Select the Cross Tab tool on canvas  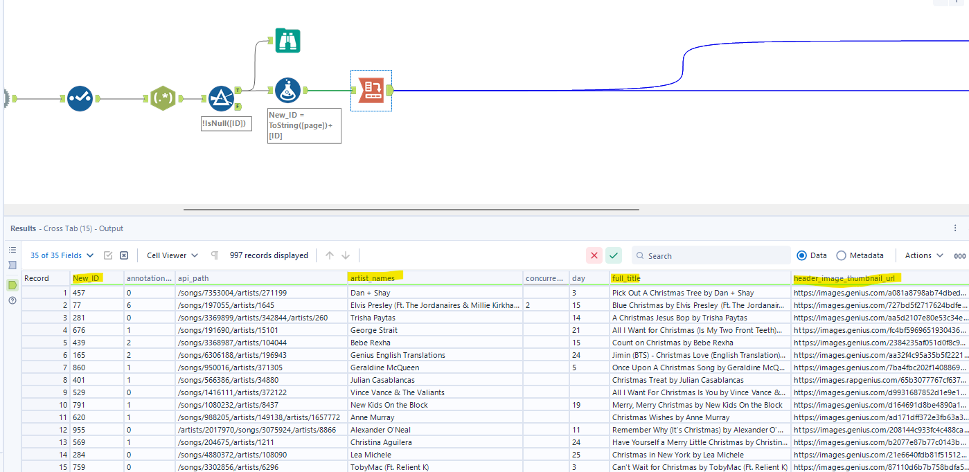371,90
